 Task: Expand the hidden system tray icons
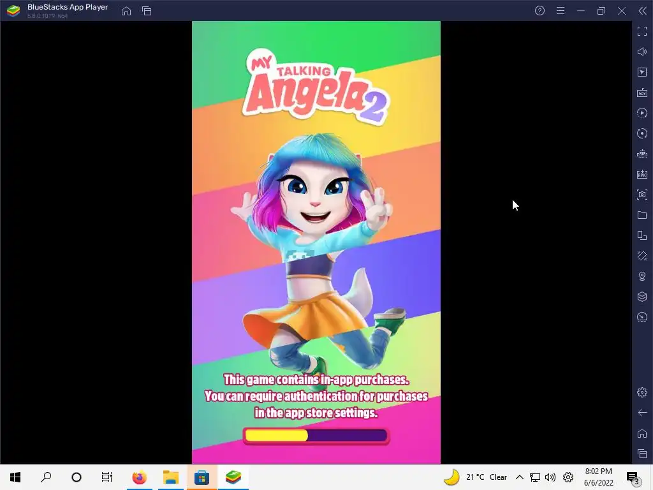pyautogui.click(x=519, y=477)
